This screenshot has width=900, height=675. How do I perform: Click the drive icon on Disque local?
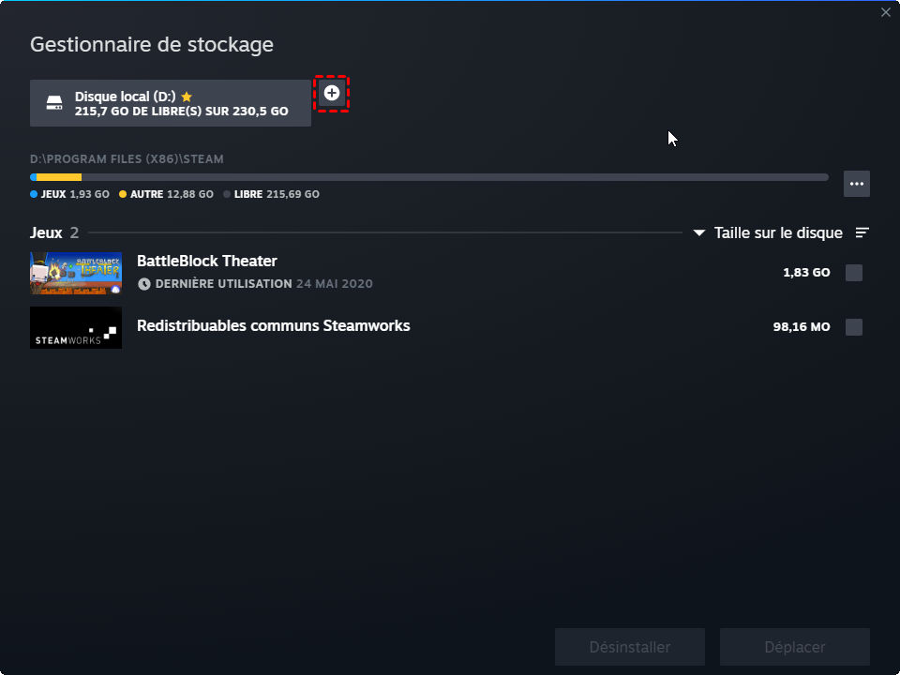[x=54, y=103]
